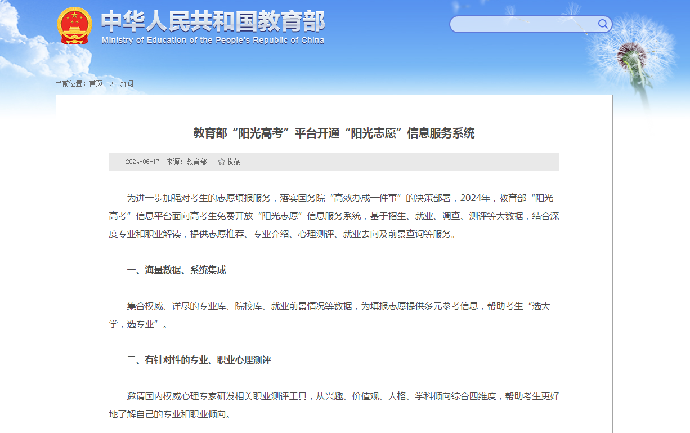Screen dimensions: 690x433
Task: Click the breadcrumb arrow after 首页
Action: (111, 83)
